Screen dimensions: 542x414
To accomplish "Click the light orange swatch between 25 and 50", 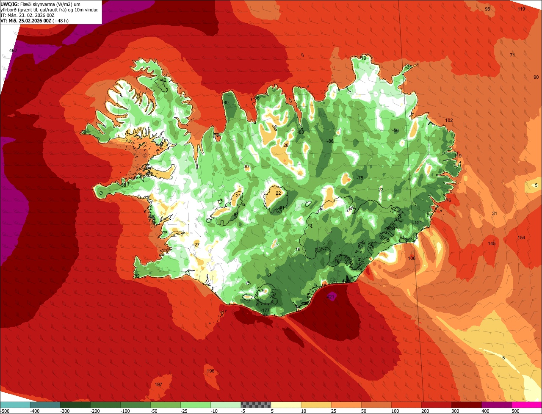I will point(346,405).
